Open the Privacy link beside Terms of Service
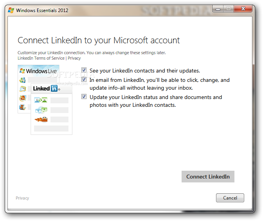Image resolution: width=263 pixels, height=221 pixels. [74, 58]
